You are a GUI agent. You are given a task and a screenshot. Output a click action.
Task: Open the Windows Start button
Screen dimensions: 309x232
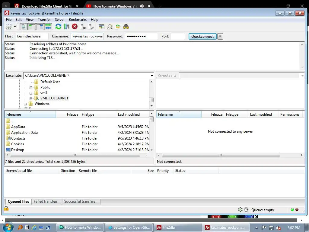pyautogui.click(x=8, y=227)
